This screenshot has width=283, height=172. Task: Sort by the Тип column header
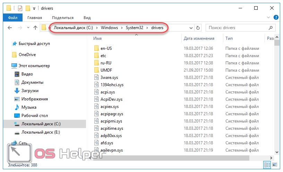coord(229,38)
